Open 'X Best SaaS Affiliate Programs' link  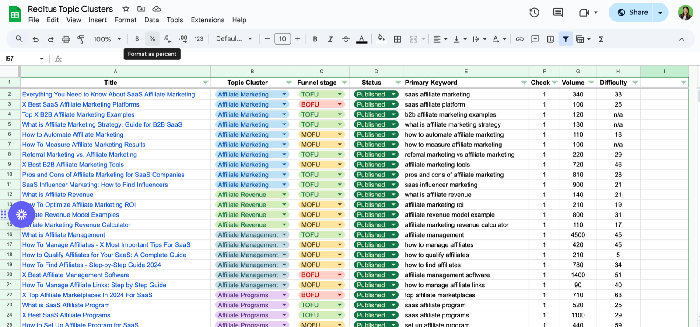tap(66, 315)
